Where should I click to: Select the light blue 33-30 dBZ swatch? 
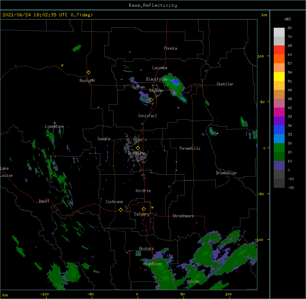click(279, 139)
